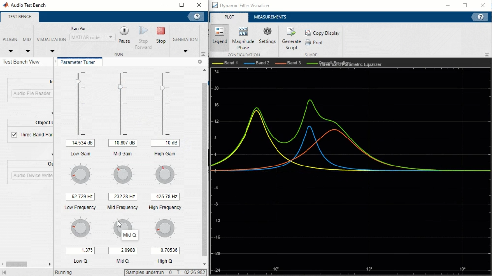
Task: Open Parameter Tuner panel actions menu
Action: (x=200, y=62)
